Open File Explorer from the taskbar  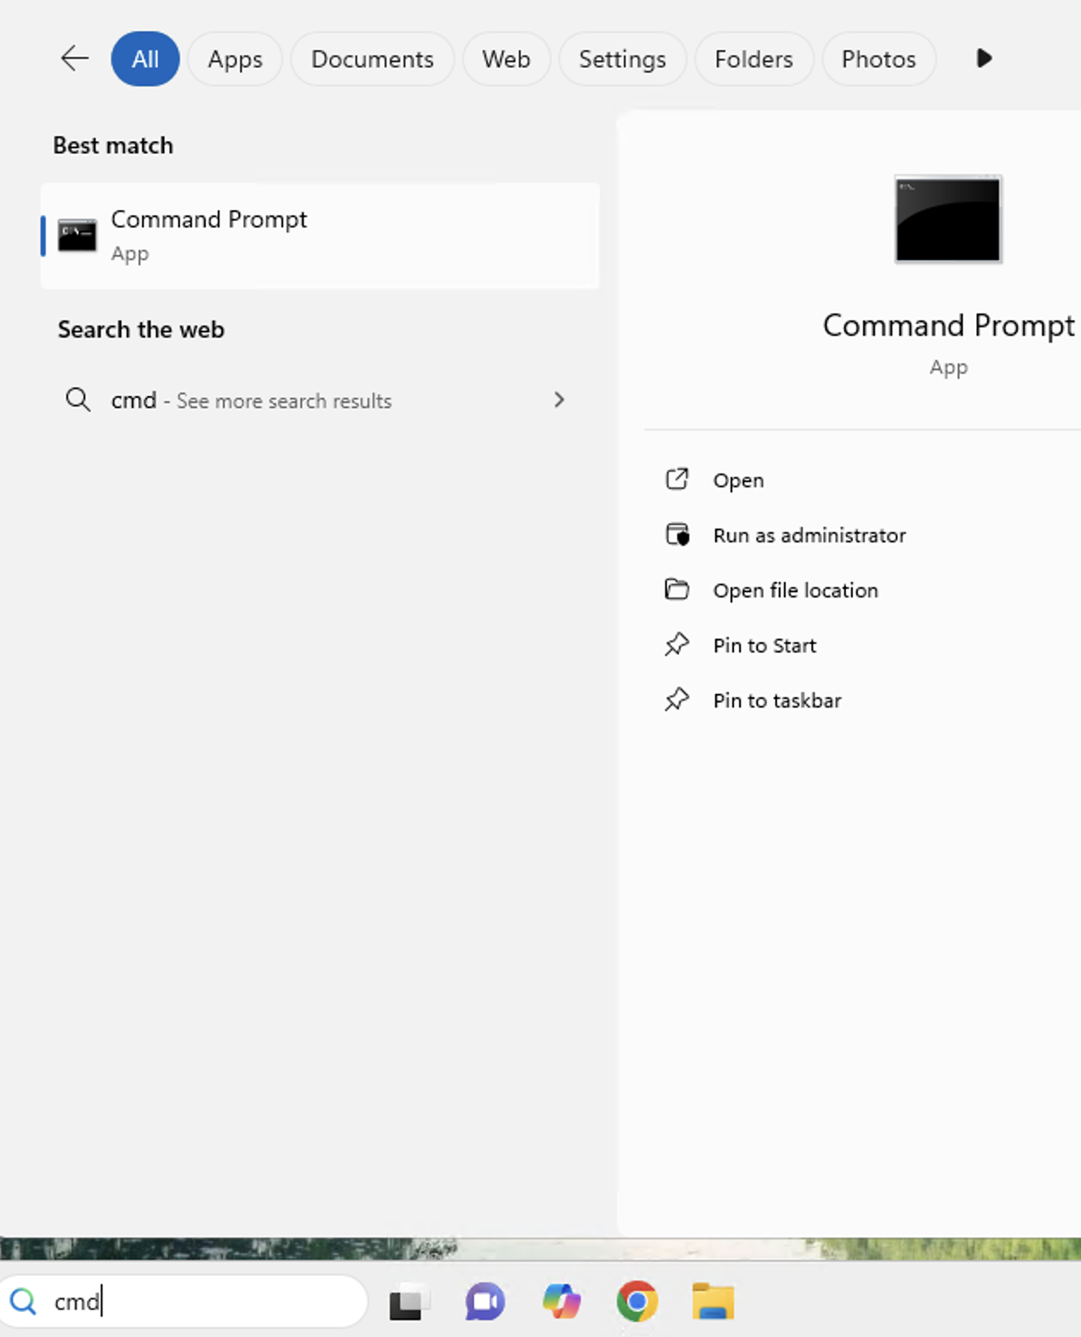pyautogui.click(x=713, y=1302)
